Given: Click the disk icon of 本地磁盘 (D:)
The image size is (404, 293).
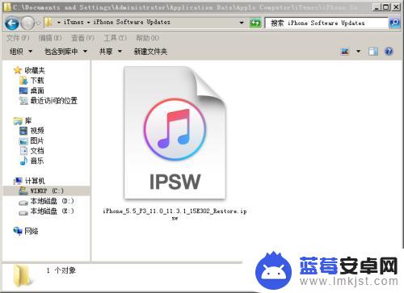Looking at the screenshot, I should point(23,203).
